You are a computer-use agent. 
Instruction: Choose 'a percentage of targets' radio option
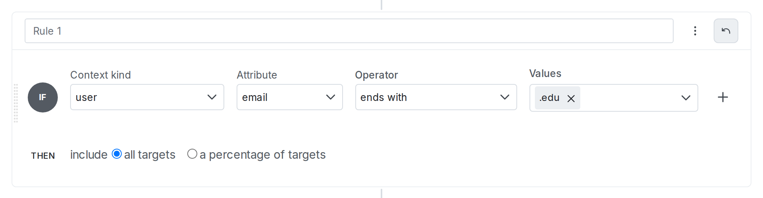point(192,154)
